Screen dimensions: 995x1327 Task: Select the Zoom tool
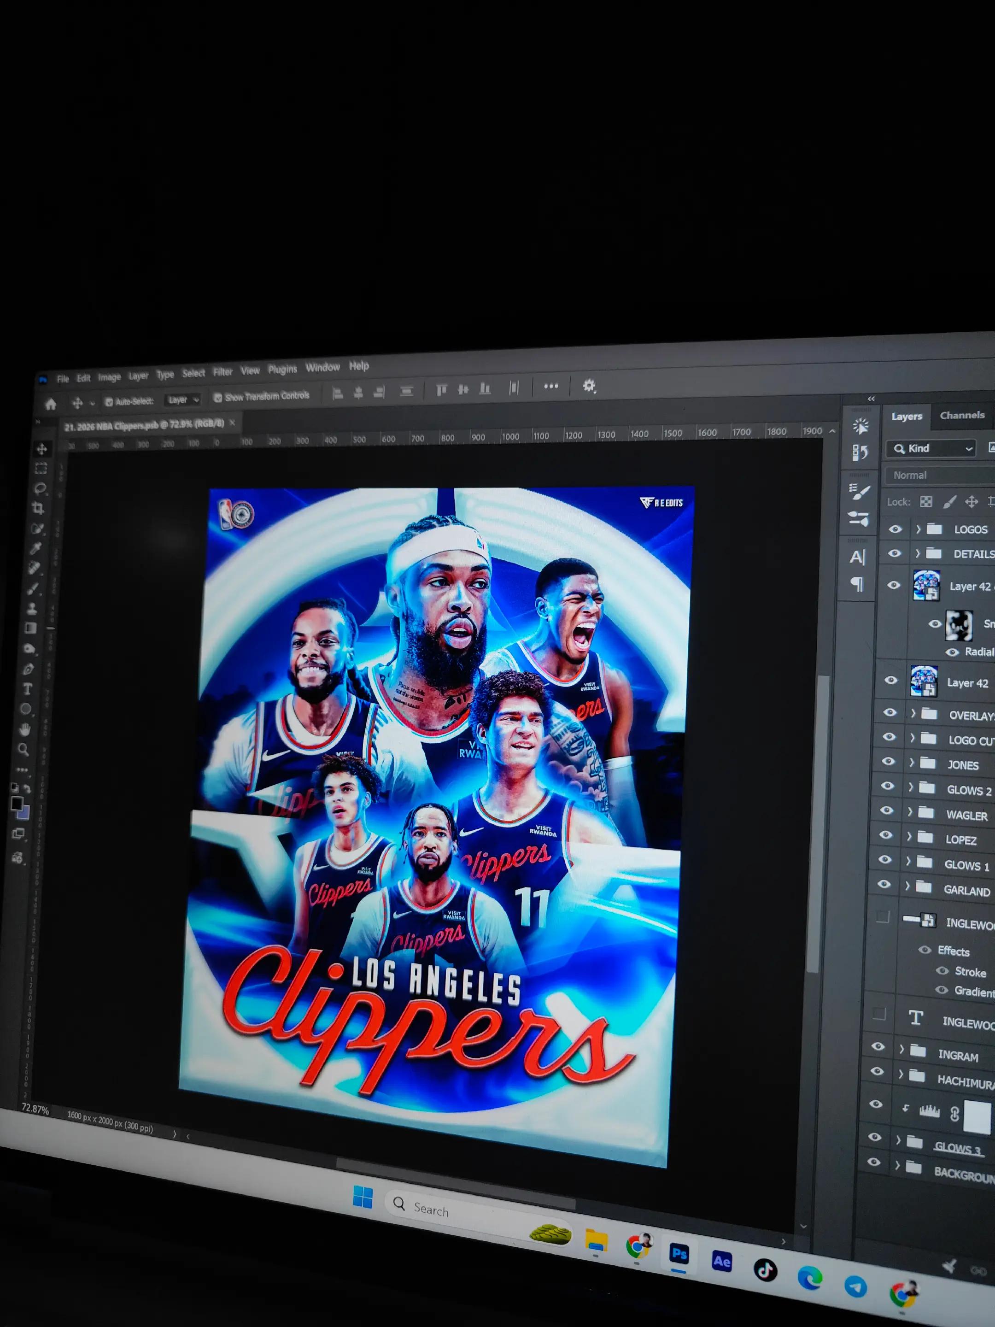pyautogui.click(x=23, y=749)
